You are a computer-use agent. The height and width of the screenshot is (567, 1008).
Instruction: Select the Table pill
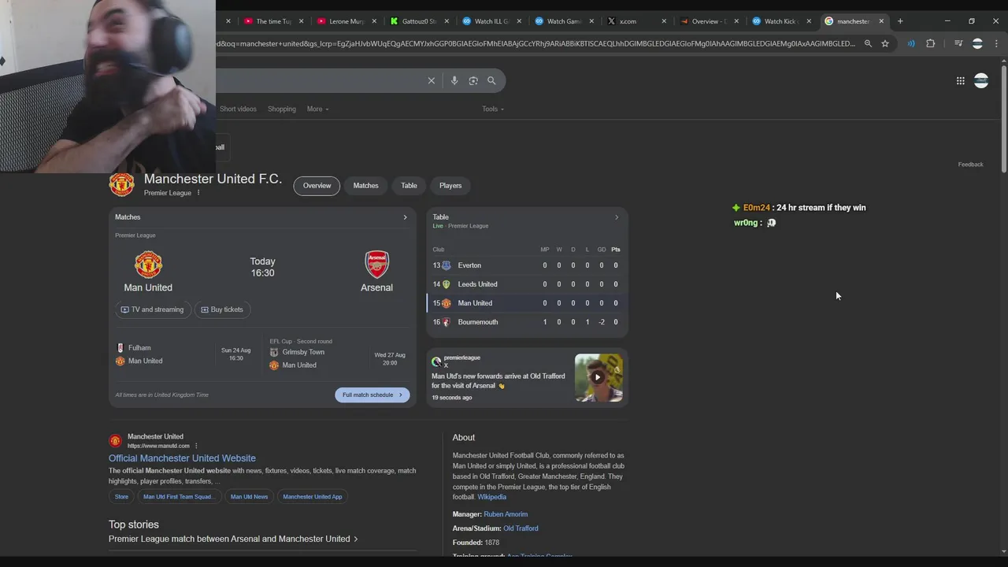(409, 186)
